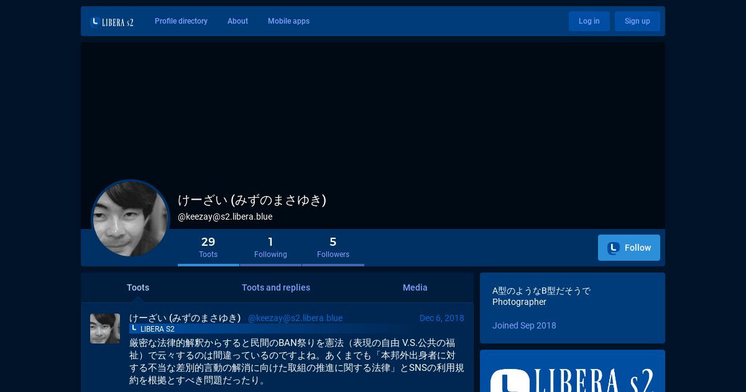Click the Joined Sep 2018 text
746x392 pixels.
tap(524, 325)
